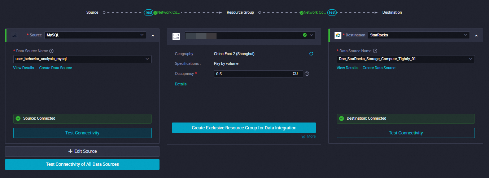Click Create Exclusive Resource Group for Data Integration
Viewport: 489px width, 178px height.
244,128
